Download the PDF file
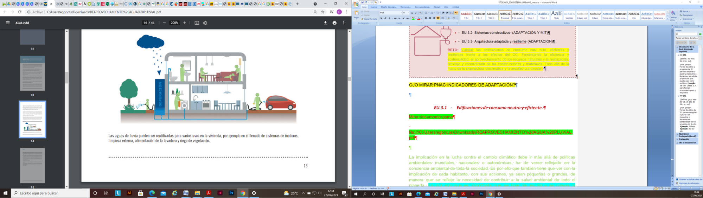This screenshot has height=198, width=703. tap(325, 23)
